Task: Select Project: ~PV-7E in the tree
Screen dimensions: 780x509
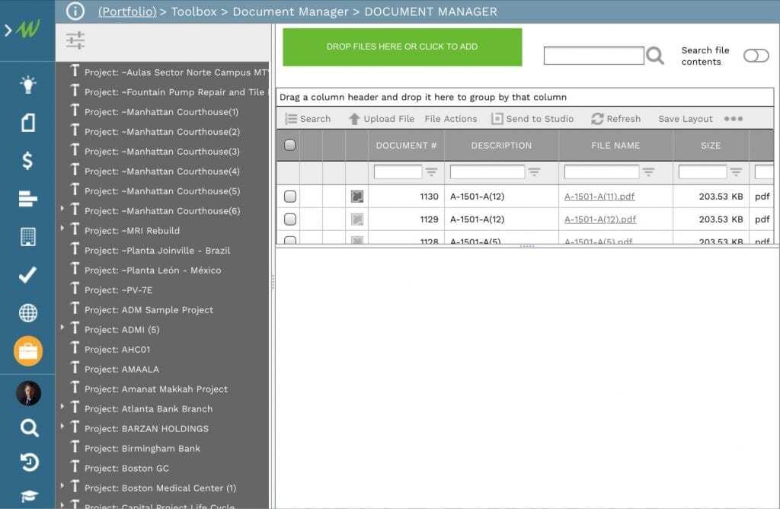Action: tap(118, 290)
